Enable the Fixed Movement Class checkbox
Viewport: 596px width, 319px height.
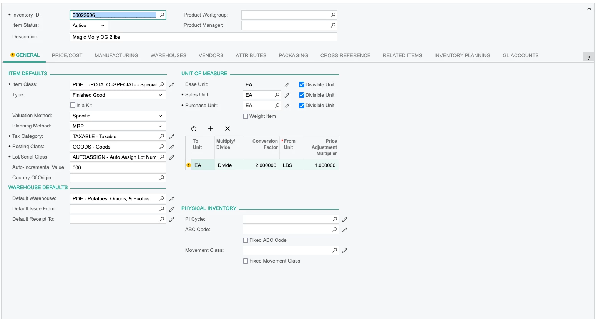pyautogui.click(x=246, y=261)
